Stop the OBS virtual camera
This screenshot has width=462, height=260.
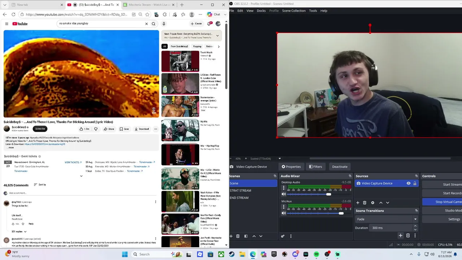(442, 202)
